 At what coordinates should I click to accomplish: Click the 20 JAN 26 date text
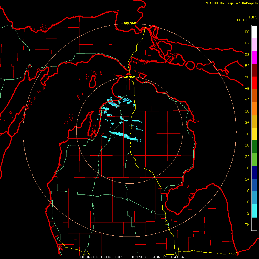click(157, 257)
